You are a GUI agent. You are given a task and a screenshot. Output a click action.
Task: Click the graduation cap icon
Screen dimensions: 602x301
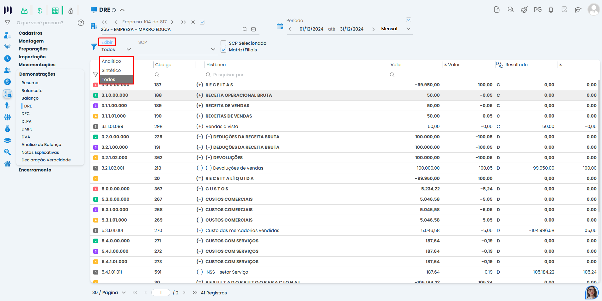(578, 10)
